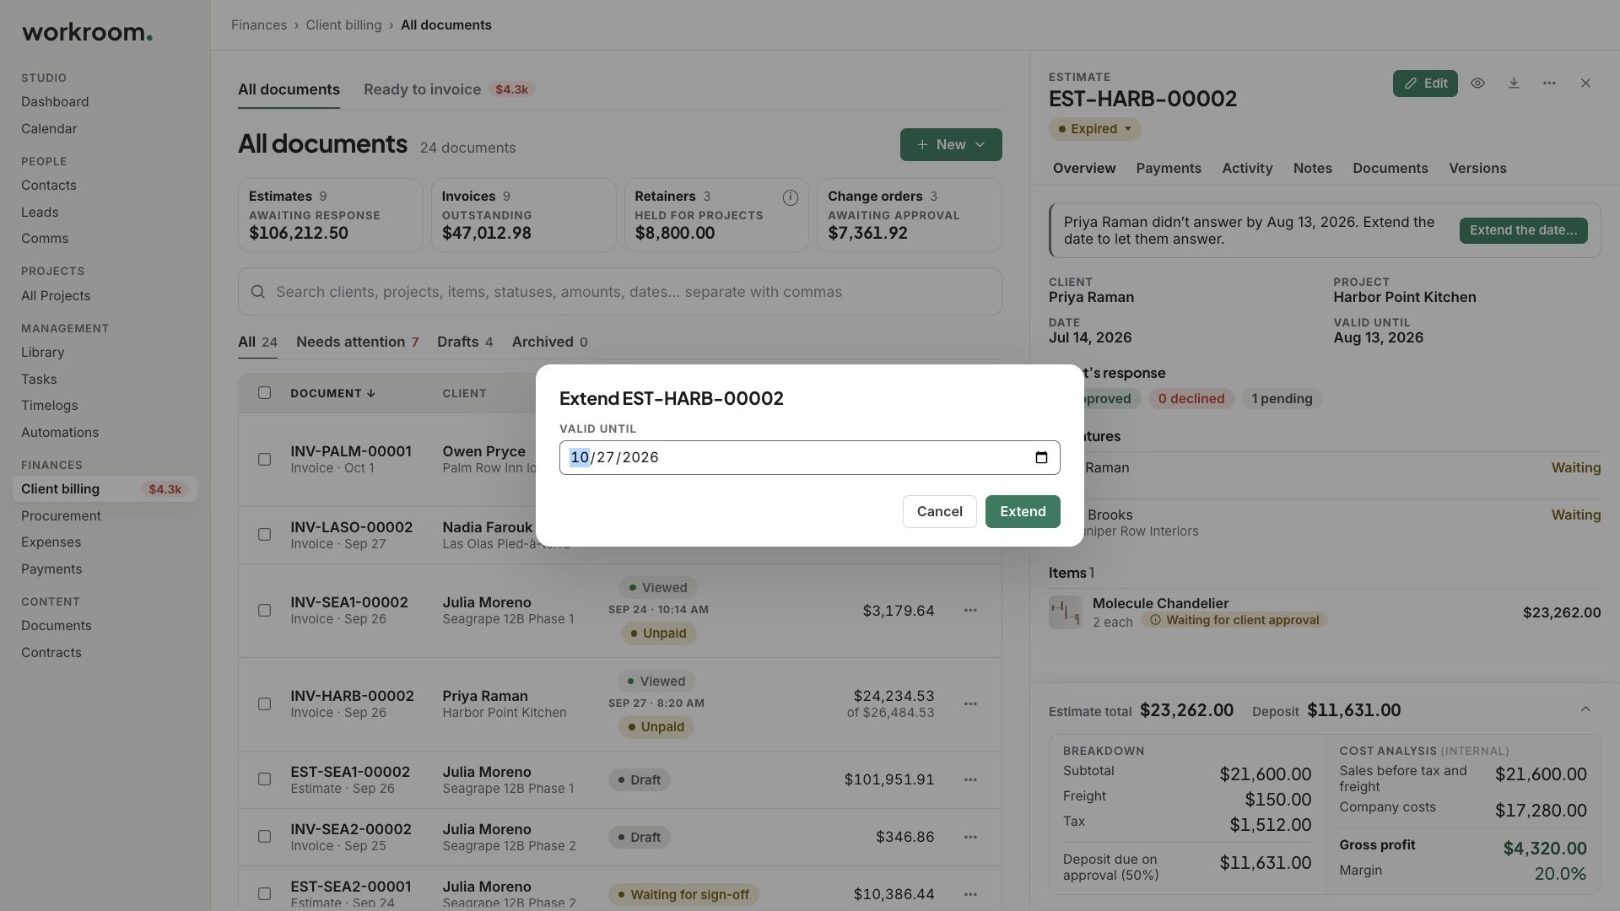Open row actions for INV-HARB-00002

point(970,703)
